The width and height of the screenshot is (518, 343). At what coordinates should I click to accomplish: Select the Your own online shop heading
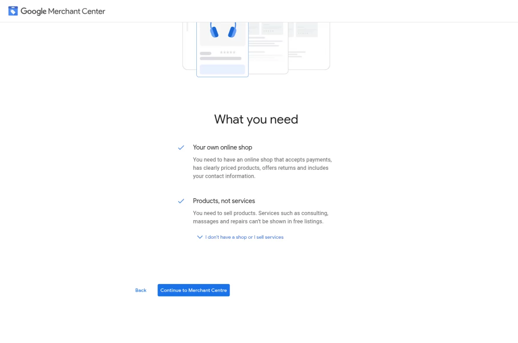[x=222, y=147]
